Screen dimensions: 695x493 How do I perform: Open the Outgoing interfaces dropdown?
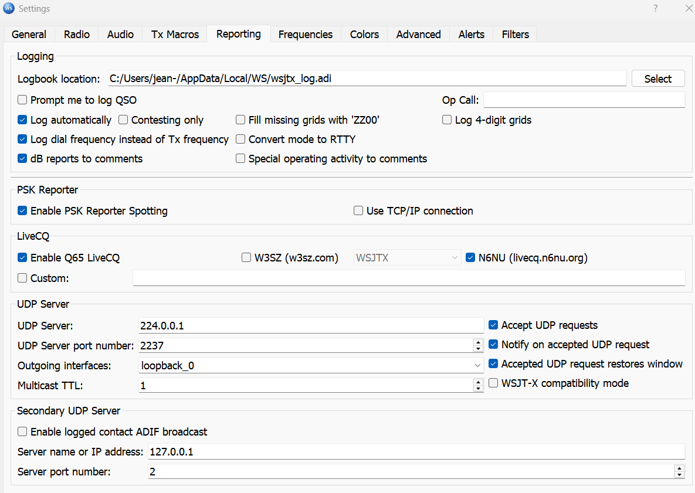311,365
